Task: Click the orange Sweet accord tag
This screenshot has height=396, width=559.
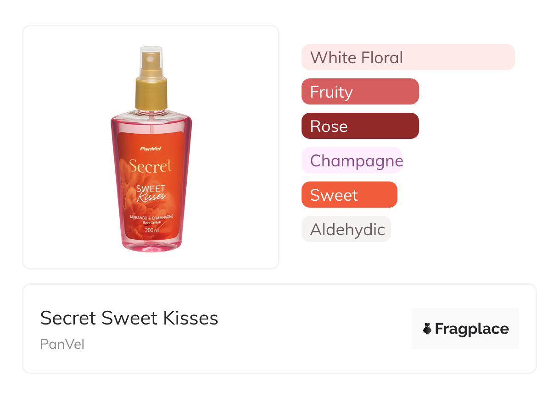Action: pyautogui.click(x=349, y=195)
